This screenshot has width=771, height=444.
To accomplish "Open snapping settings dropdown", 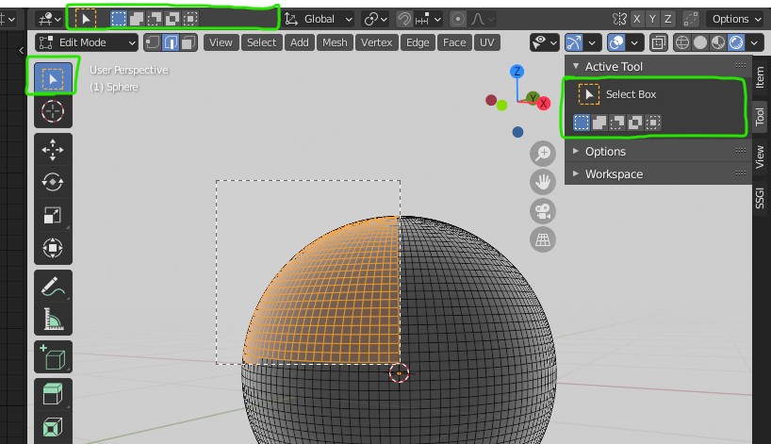I will pos(429,19).
